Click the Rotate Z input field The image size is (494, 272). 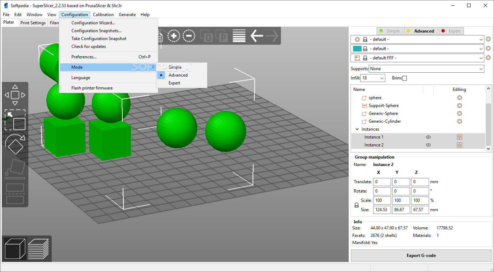[420, 191]
